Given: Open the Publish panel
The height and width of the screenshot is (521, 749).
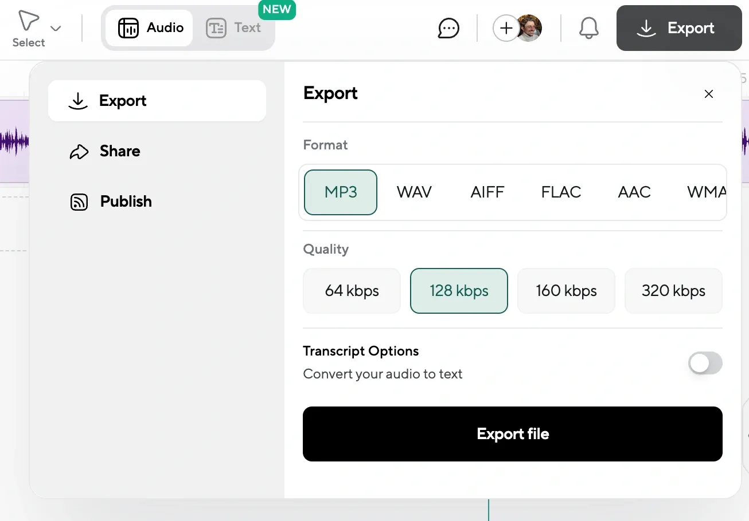Looking at the screenshot, I should pyautogui.click(x=126, y=202).
